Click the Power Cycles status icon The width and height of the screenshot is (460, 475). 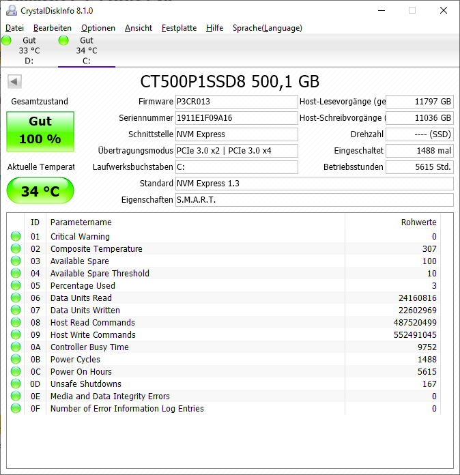coord(16,359)
